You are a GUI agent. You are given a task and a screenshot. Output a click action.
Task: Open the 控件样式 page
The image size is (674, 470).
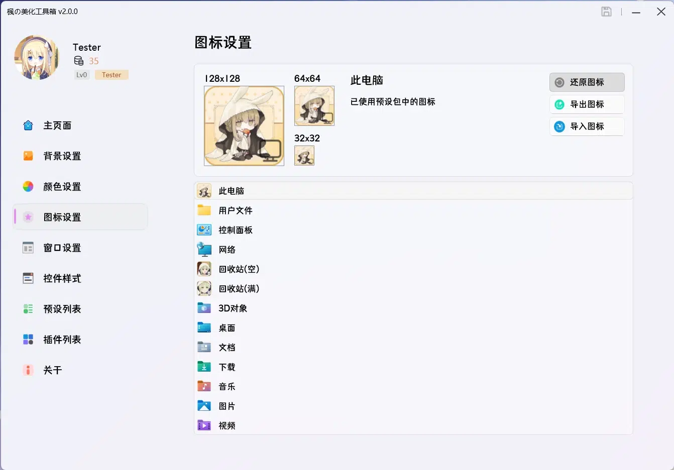tap(80, 278)
